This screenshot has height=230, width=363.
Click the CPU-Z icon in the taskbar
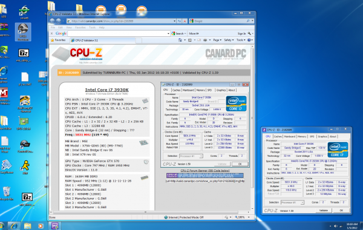55,226
